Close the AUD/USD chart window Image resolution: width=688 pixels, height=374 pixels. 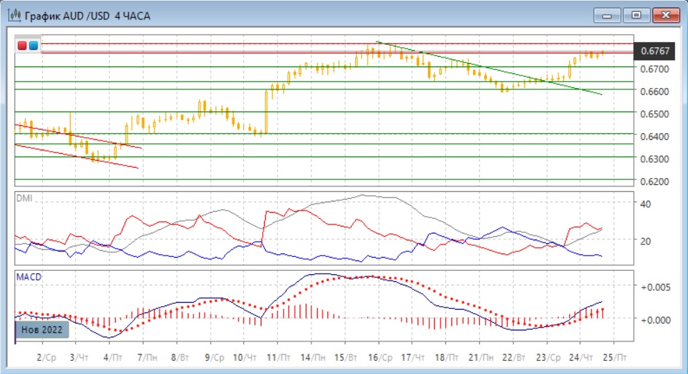tap(662, 15)
